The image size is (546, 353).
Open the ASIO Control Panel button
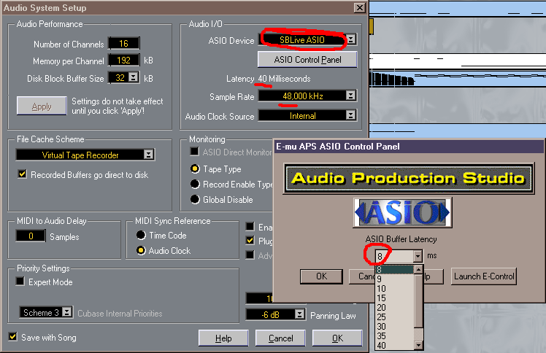tap(307, 60)
